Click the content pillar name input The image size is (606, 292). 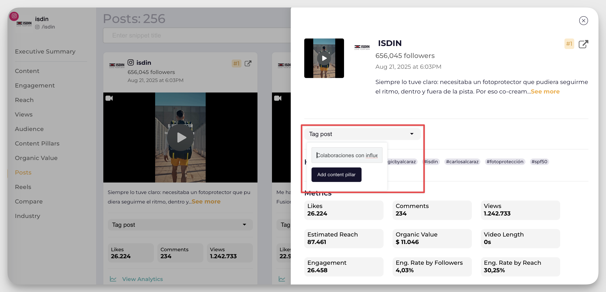point(347,155)
